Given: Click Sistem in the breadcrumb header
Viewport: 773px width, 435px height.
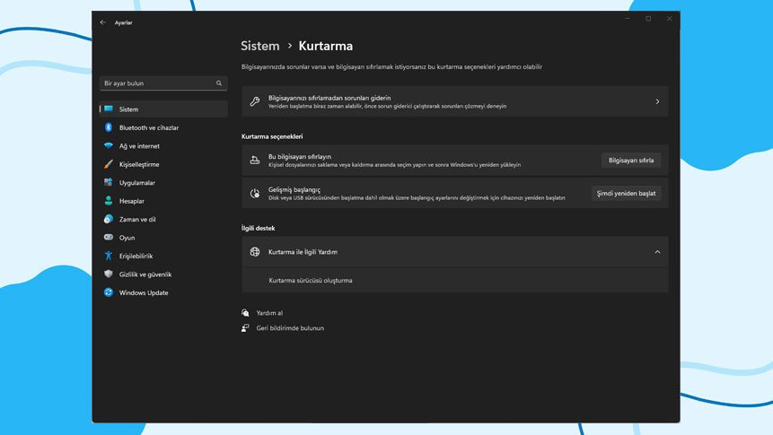Looking at the screenshot, I should coord(259,46).
